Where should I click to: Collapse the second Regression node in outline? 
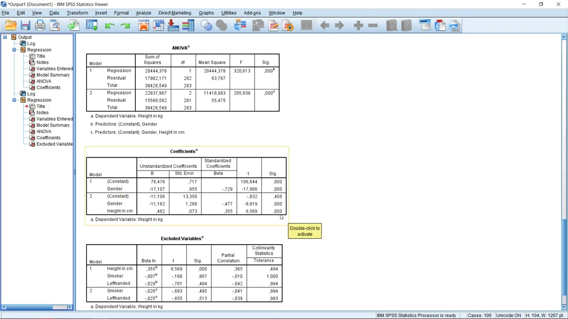pyautogui.click(x=14, y=100)
